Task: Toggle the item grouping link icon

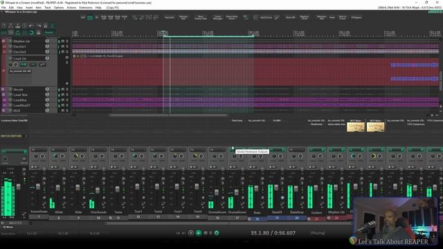Action: click(4, 33)
